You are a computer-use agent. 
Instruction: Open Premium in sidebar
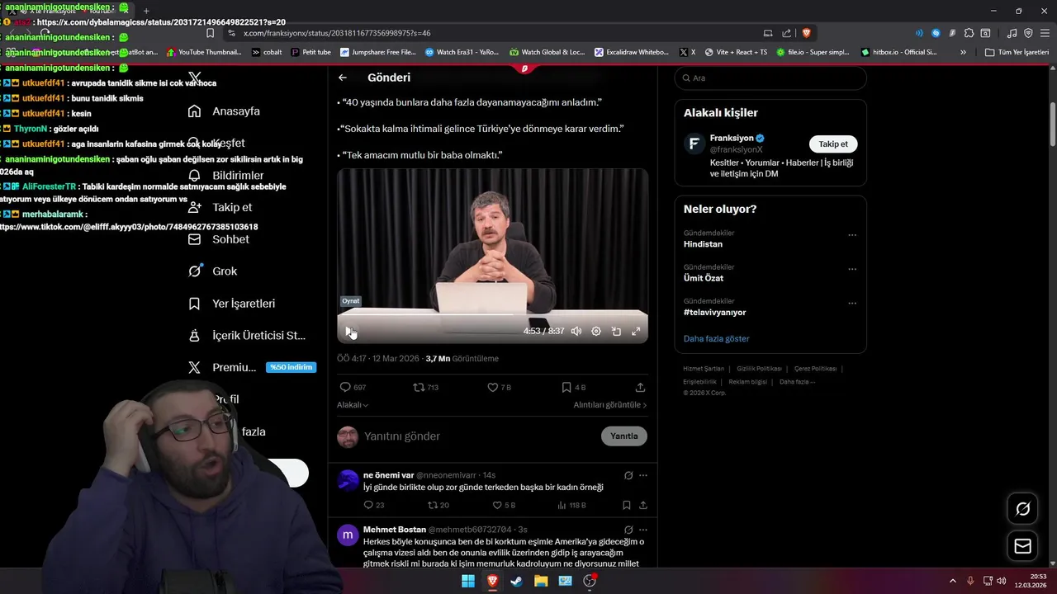[x=252, y=367]
